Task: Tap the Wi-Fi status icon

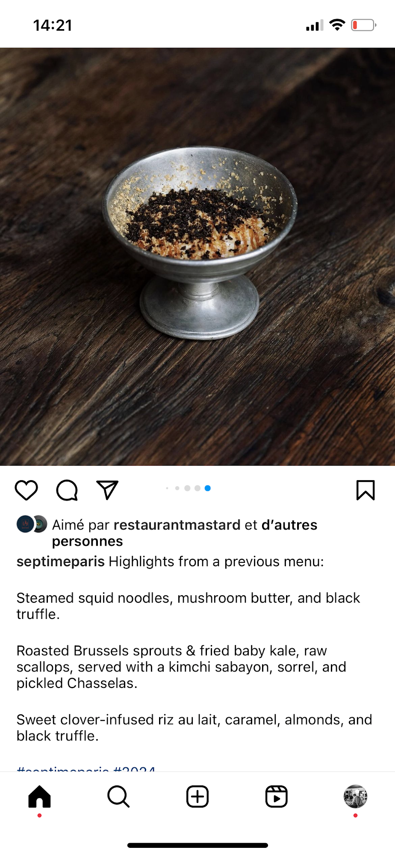Action: [x=337, y=25]
